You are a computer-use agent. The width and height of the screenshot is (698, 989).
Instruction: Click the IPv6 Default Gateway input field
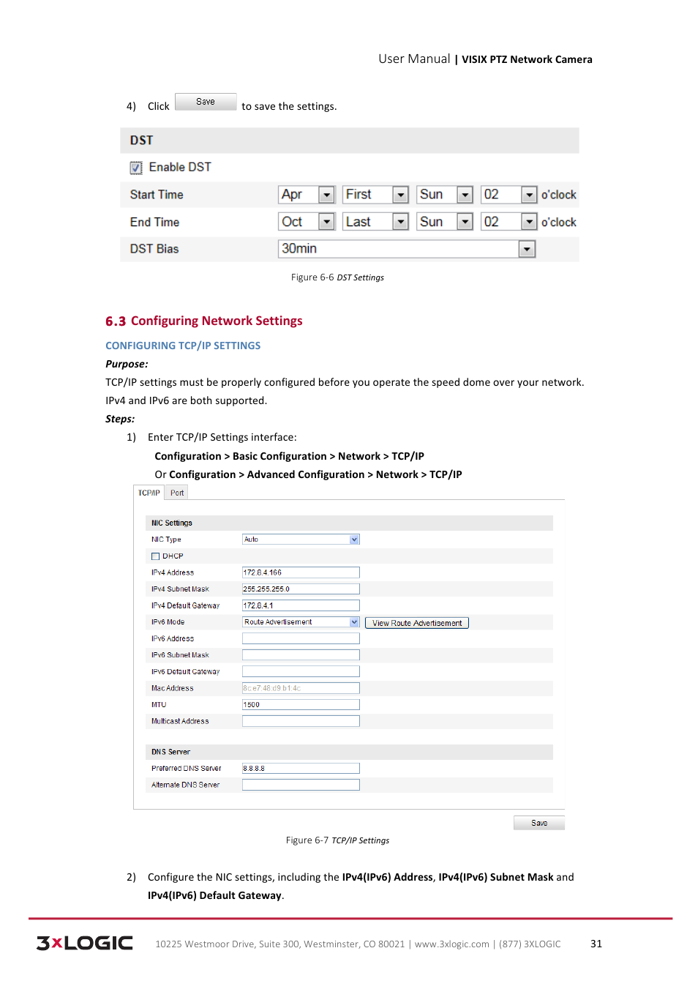(x=301, y=671)
